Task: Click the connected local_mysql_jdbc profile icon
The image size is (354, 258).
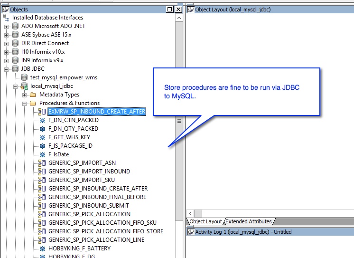Action: click(24, 86)
